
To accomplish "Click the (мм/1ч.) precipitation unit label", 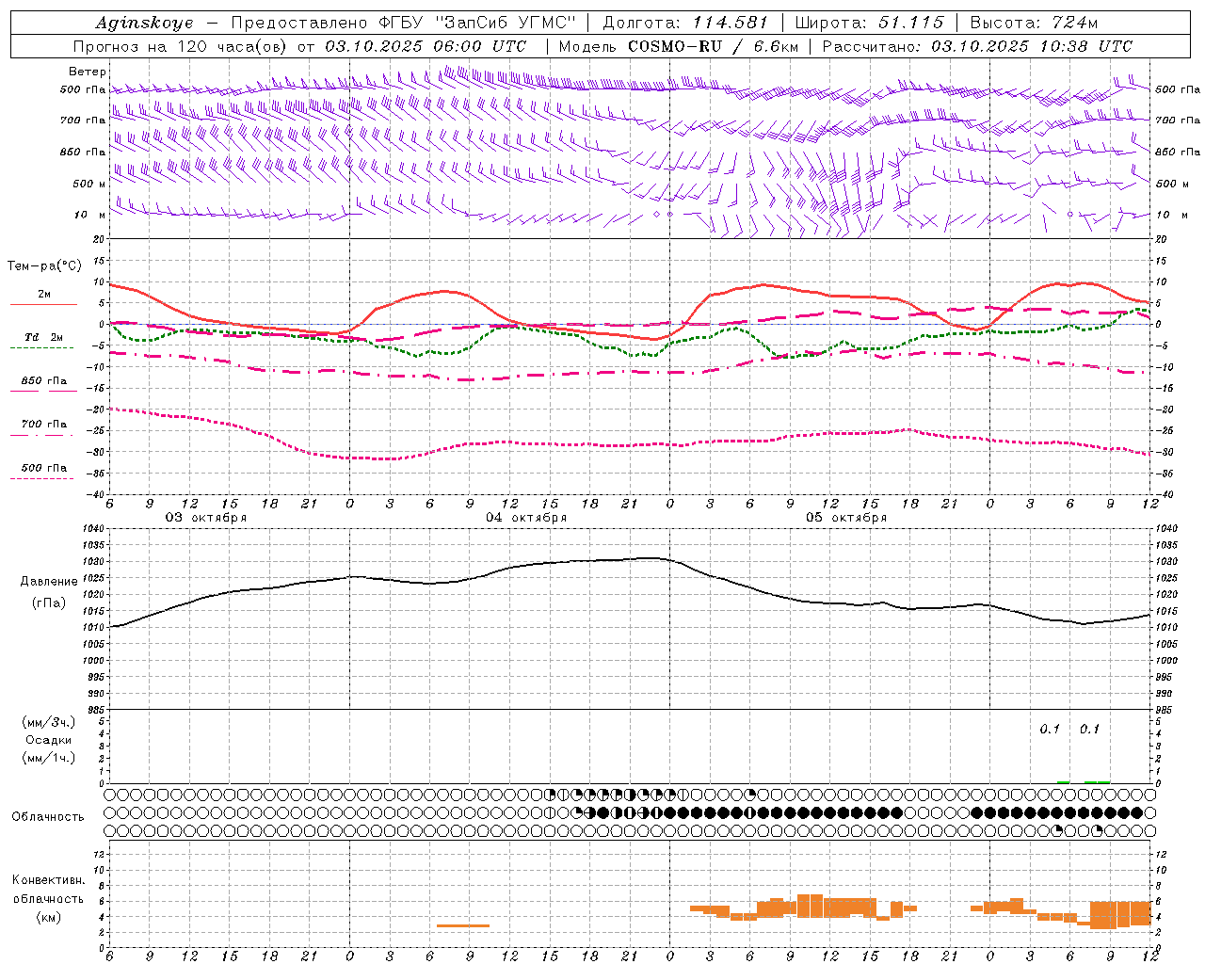I will (49, 758).
